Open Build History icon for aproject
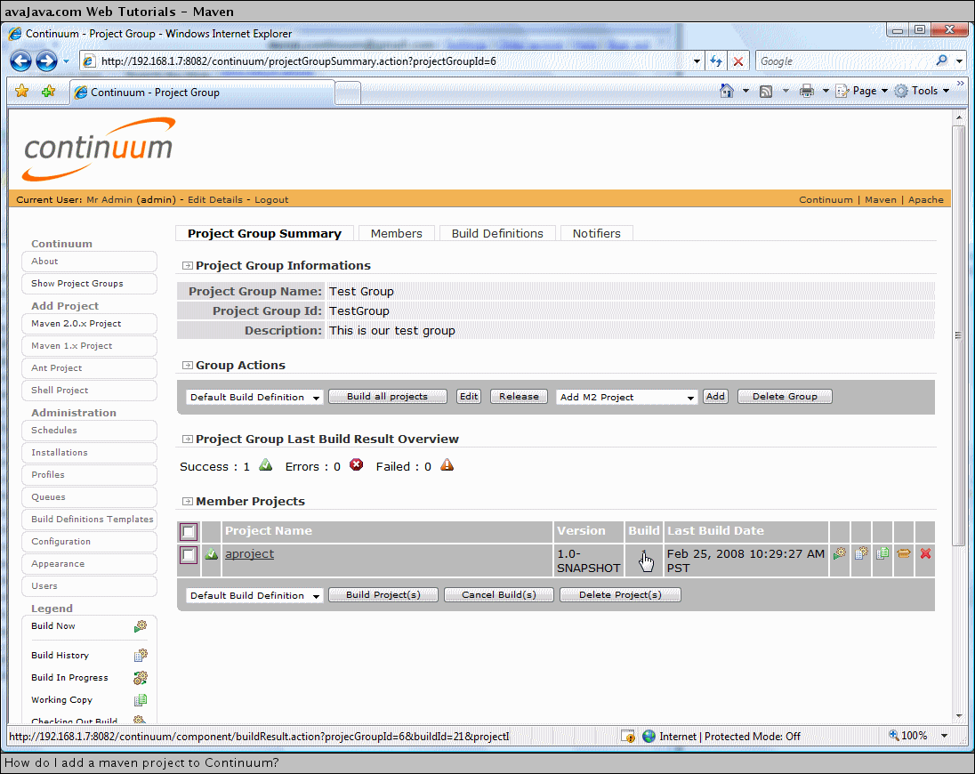This screenshot has width=975, height=774. pos(861,553)
